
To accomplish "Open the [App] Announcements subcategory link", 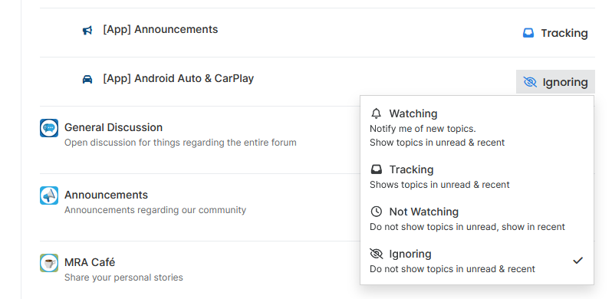I will 160,29.
